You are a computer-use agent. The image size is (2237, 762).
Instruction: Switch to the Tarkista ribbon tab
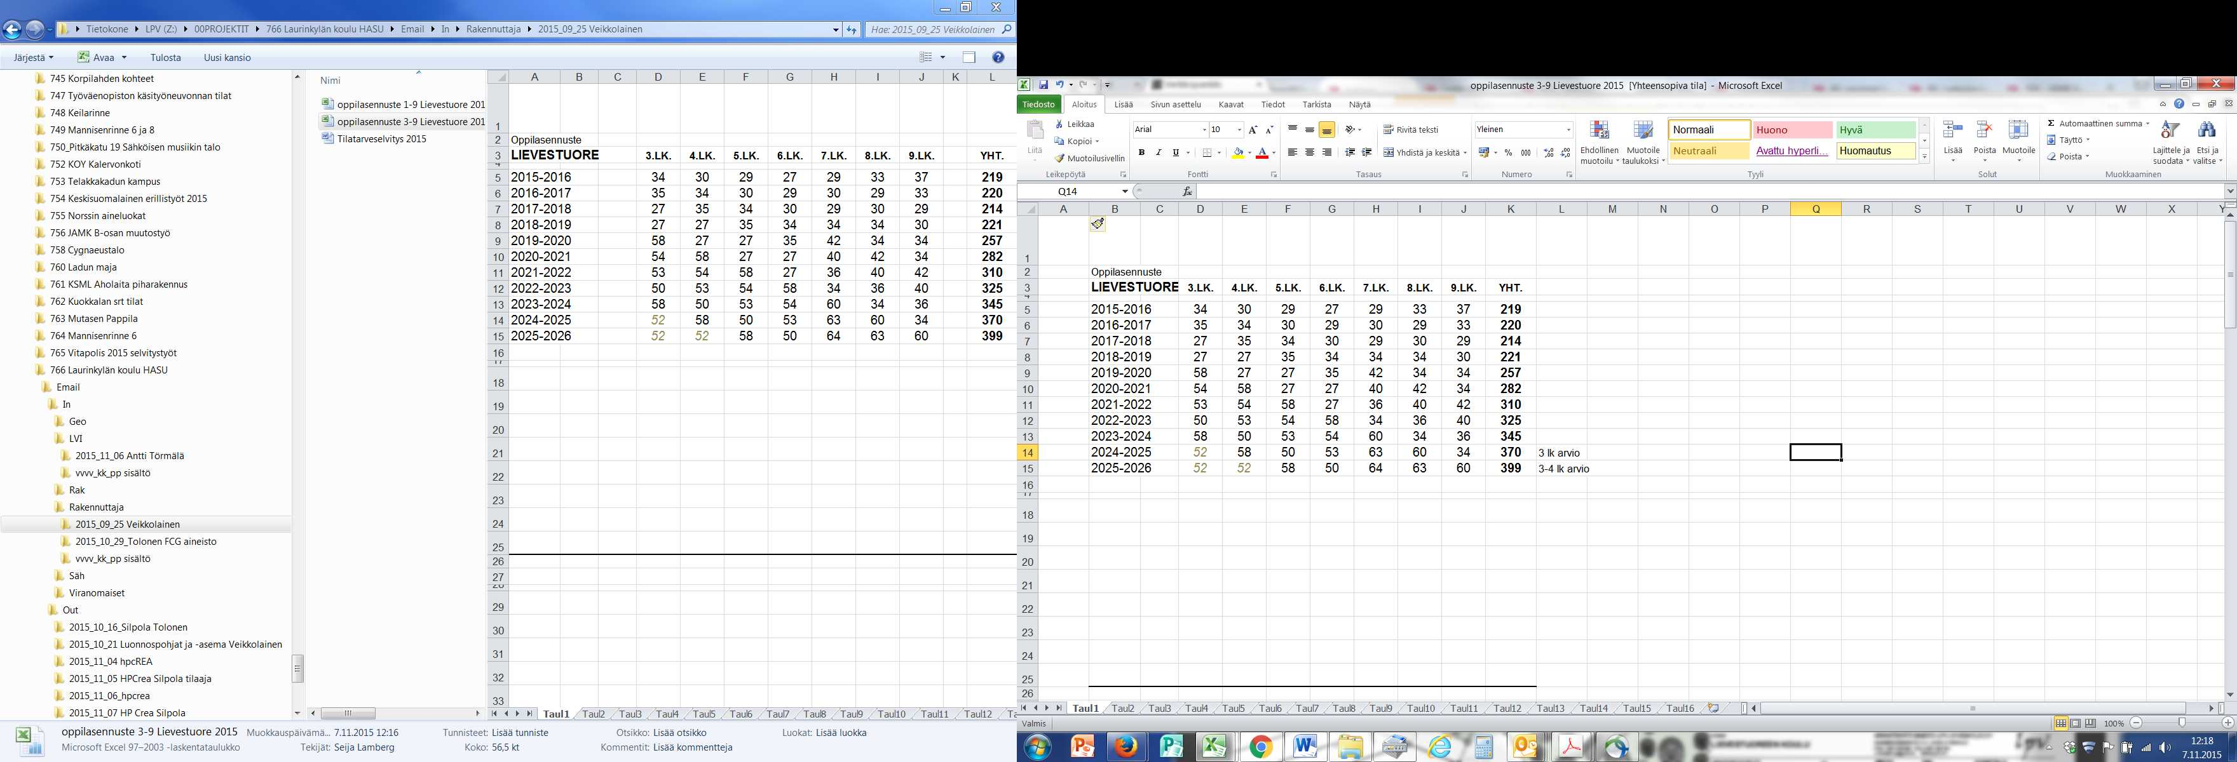(1317, 104)
